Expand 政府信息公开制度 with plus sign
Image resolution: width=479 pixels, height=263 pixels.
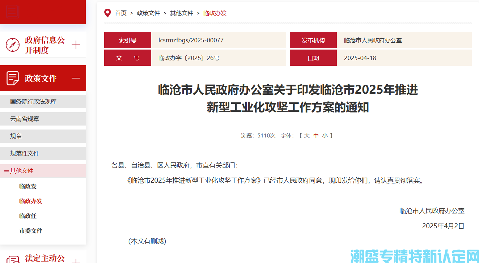point(76,45)
